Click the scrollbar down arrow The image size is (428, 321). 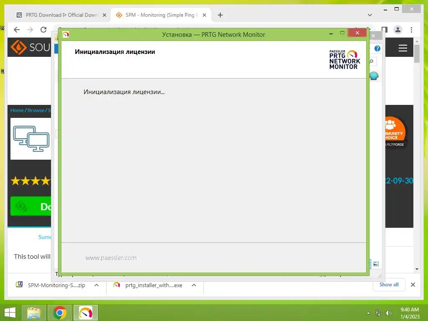pyautogui.click(x=417, y=269)
